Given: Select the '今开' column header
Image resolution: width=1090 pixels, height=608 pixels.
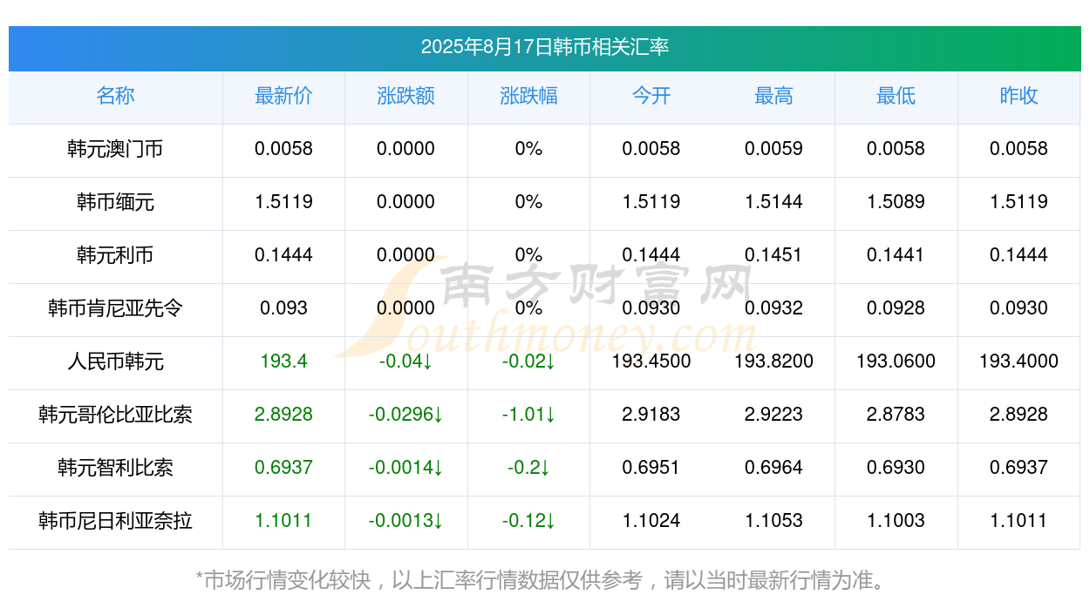Looking at the screenshot, I should [x=651, y=96].
